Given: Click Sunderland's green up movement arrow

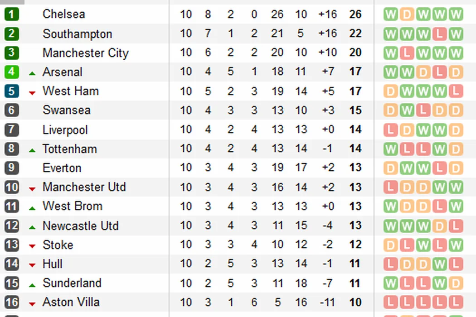Looking at the screenshot, I should tap(32, 285).
